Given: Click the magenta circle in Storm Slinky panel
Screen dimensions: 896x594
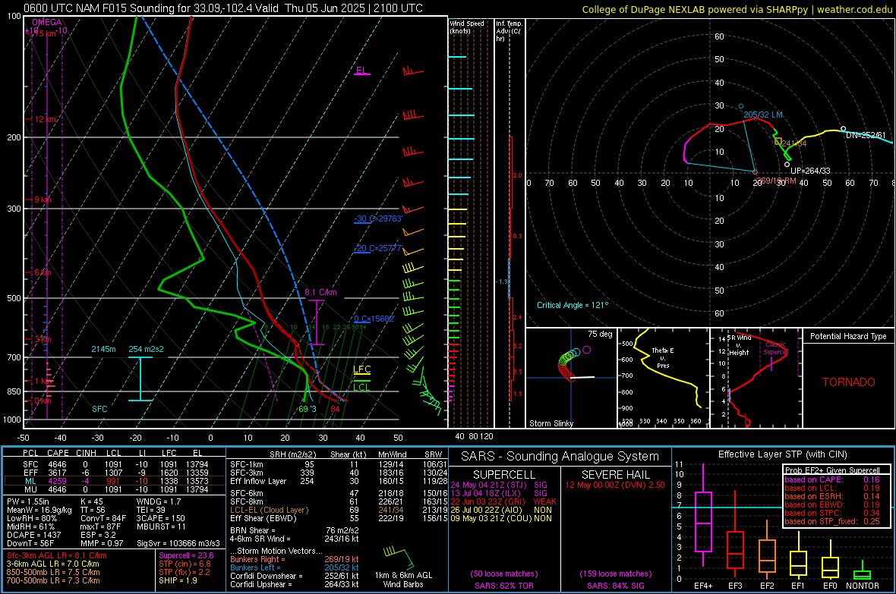Looking at the screenshot, I should pyautogui.click(x=587, y=350).
